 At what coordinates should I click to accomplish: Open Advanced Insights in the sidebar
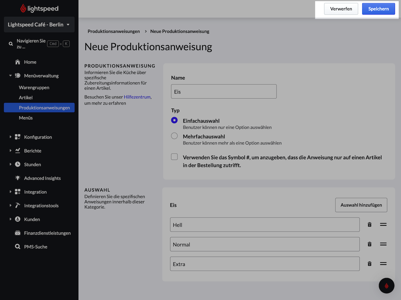42,178
